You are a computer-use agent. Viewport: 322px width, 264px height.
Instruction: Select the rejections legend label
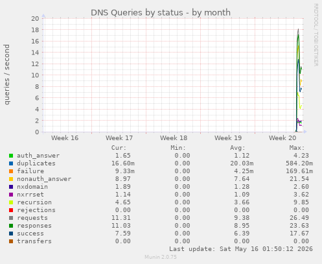(x=36, y=210)
